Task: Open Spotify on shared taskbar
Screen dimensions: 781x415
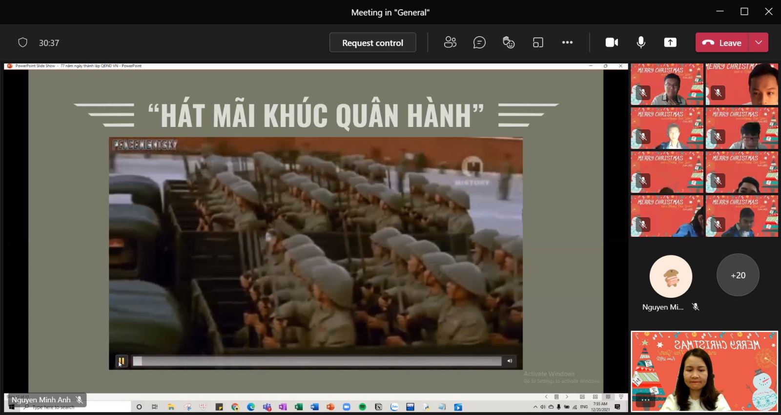Action: click(362, 407)
